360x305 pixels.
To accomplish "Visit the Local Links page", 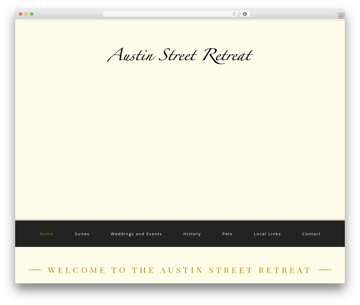I will [x=267, y=234].
